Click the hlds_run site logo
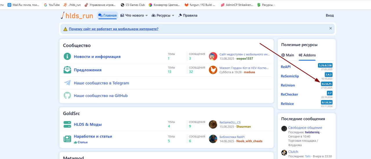The height and width of the screenshot is (159, 371). (x=77, y=16)
